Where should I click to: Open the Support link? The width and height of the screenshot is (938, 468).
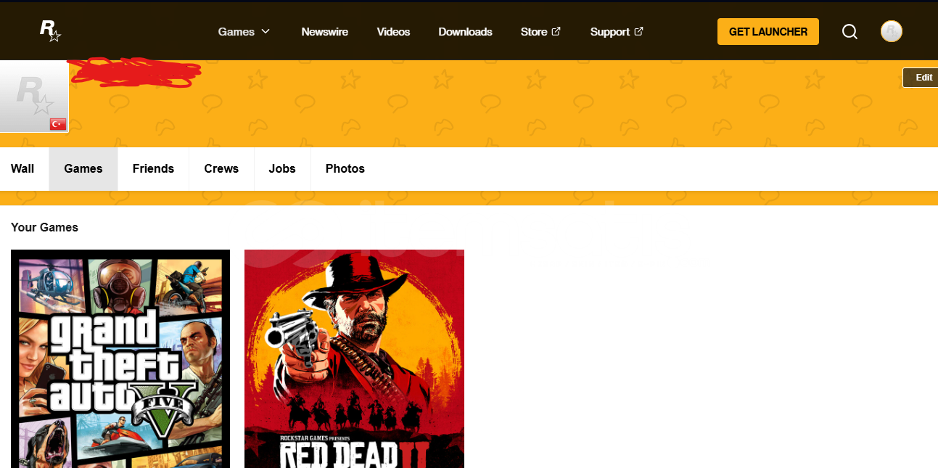pyautogui.click(x=617, y=32)
